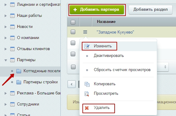Click the copy icon beside Копировать
176x116 pixels.
click(87, 84)
